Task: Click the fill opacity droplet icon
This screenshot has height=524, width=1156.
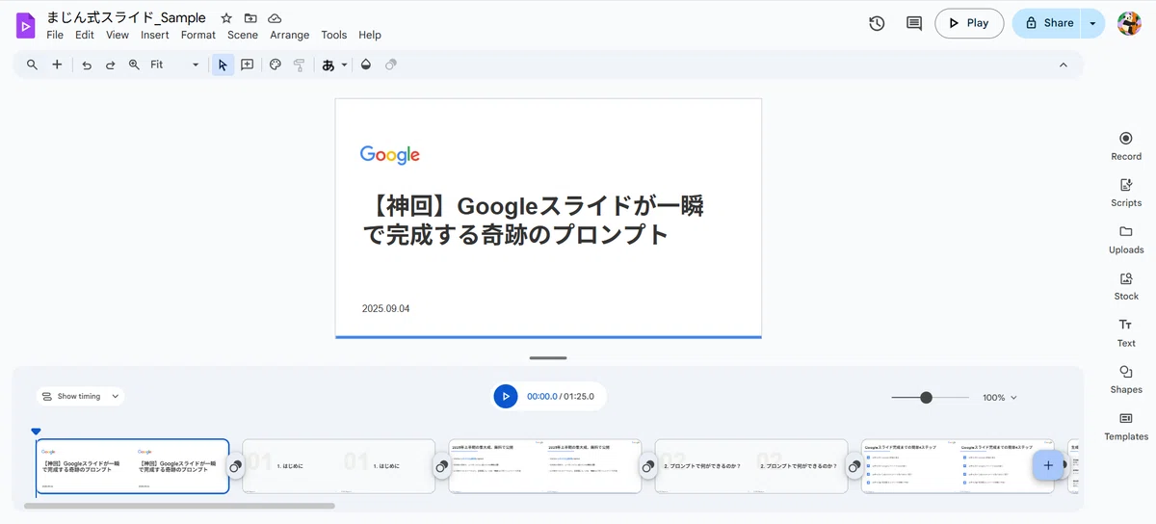Action: pyautogui.click(x=365, y=65)
